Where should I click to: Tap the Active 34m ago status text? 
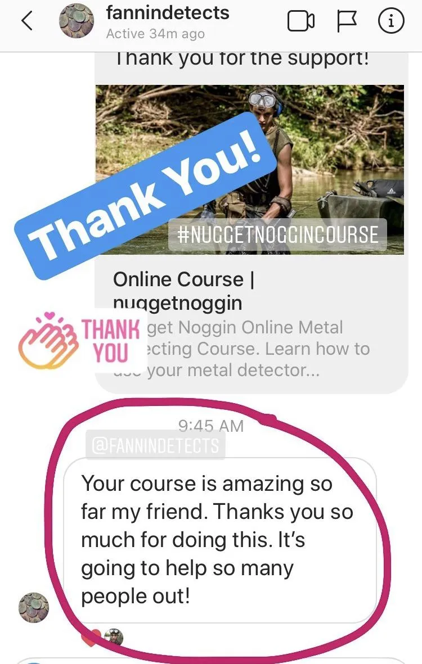click(155, 34)
